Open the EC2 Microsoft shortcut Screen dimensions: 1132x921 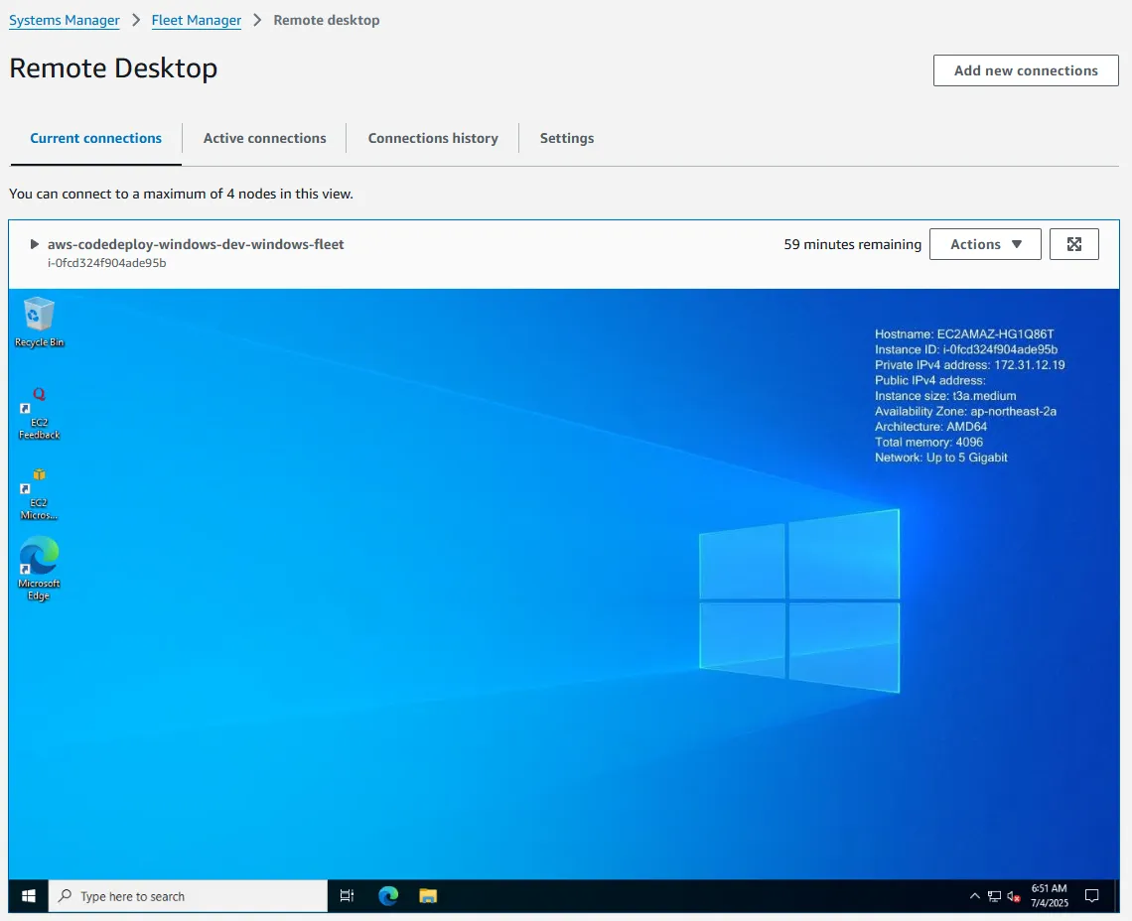click(38, 489)
